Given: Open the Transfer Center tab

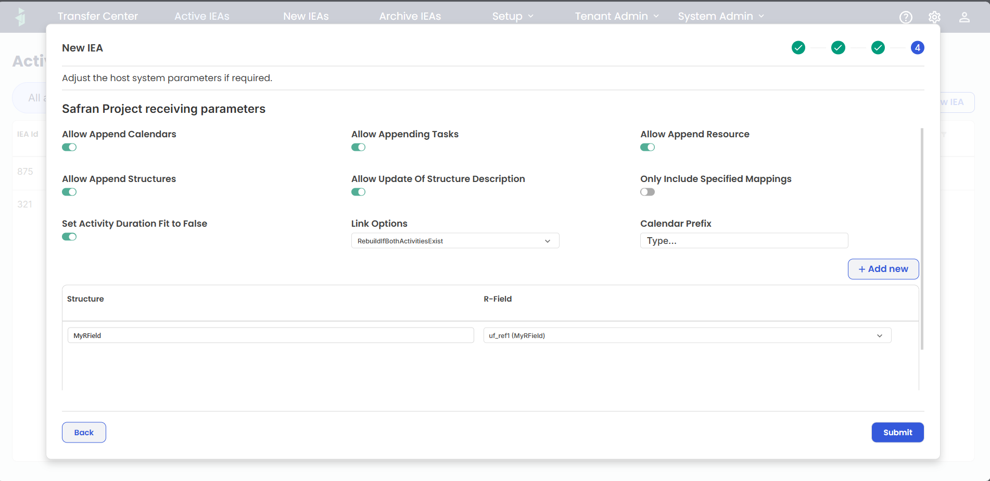Looking at the screenshot, I should pyautogui.click(x=98, y=16).
